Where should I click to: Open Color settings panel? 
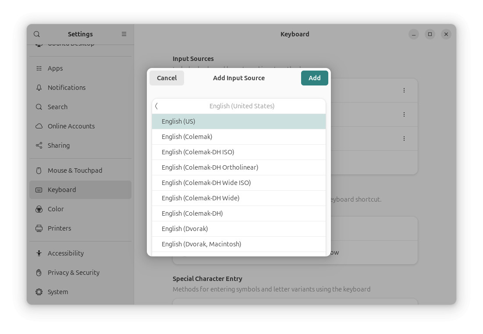click(80, 209)
